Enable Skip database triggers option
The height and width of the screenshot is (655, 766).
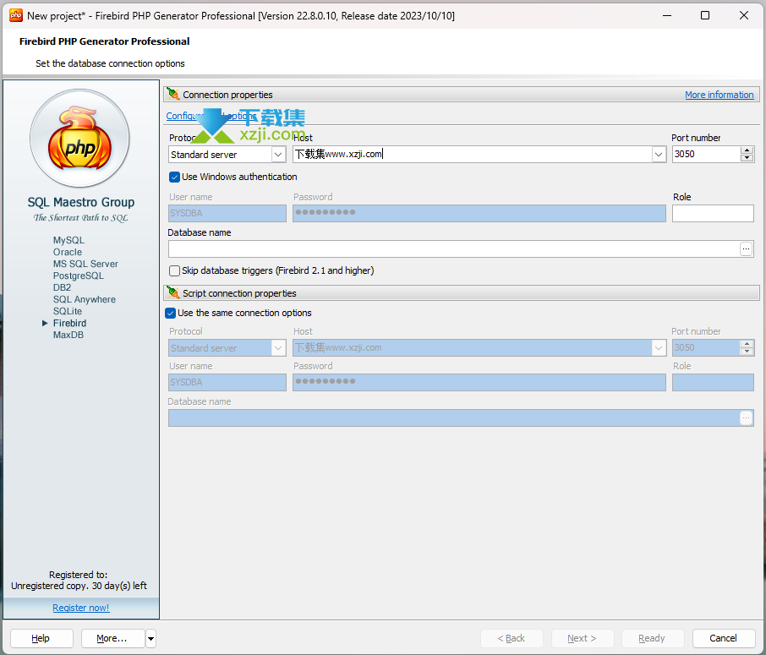click(174, 270)
